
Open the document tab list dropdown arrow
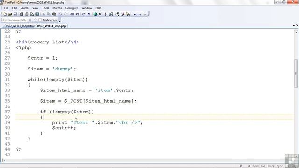click(x=294, y=26)
